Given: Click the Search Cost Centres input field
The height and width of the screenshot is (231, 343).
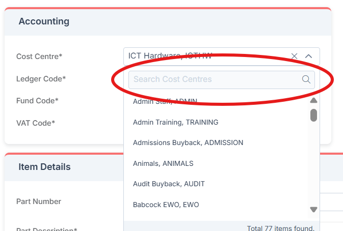Looking at the screenshot, I should click(x=214, y=79).
